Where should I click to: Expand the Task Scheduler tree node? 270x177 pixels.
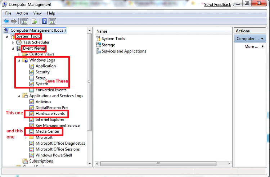click(x=13, y=42)
